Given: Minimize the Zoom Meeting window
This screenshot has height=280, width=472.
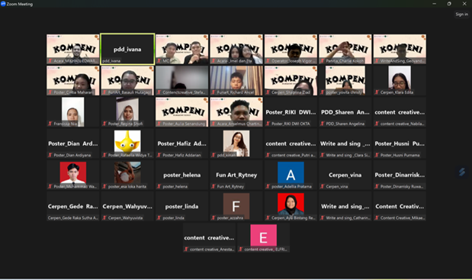Looking at the screenshot, I should click(434, 4).
